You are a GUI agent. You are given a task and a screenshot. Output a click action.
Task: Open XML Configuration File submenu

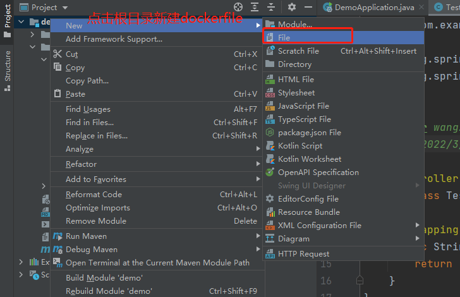pos(343,226)
